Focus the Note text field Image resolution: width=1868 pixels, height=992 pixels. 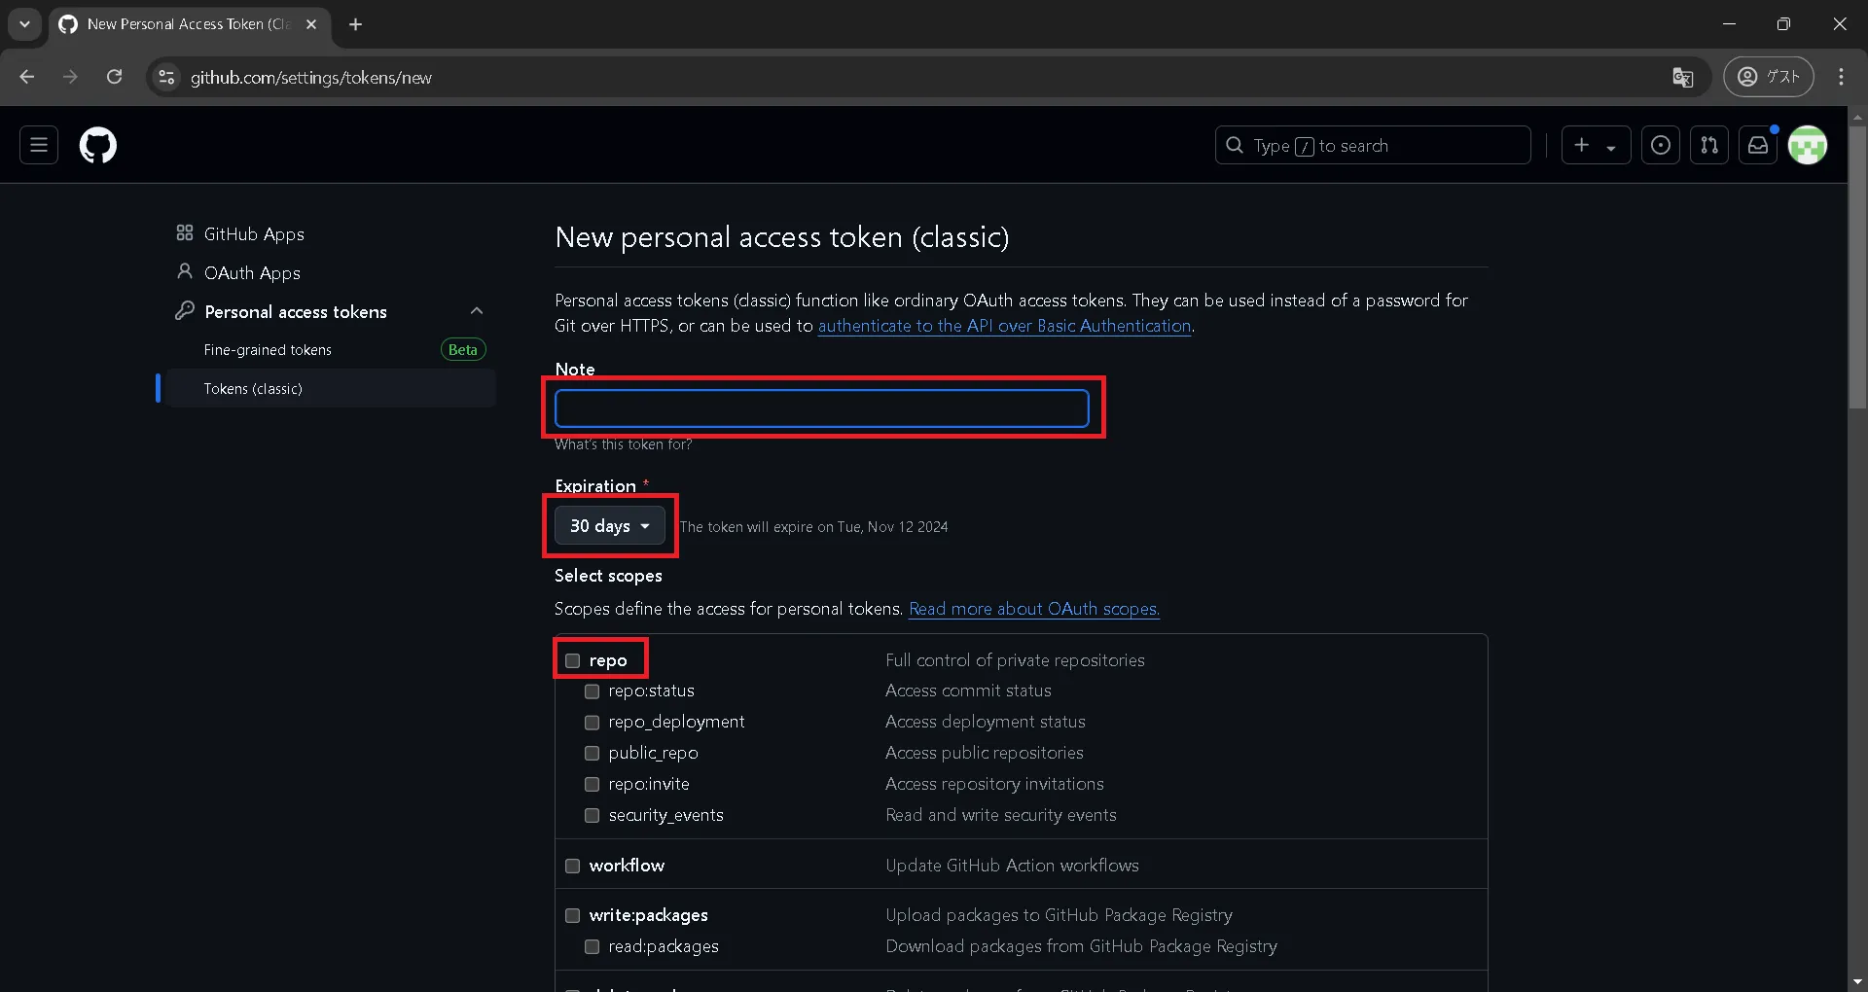(822, 408)
